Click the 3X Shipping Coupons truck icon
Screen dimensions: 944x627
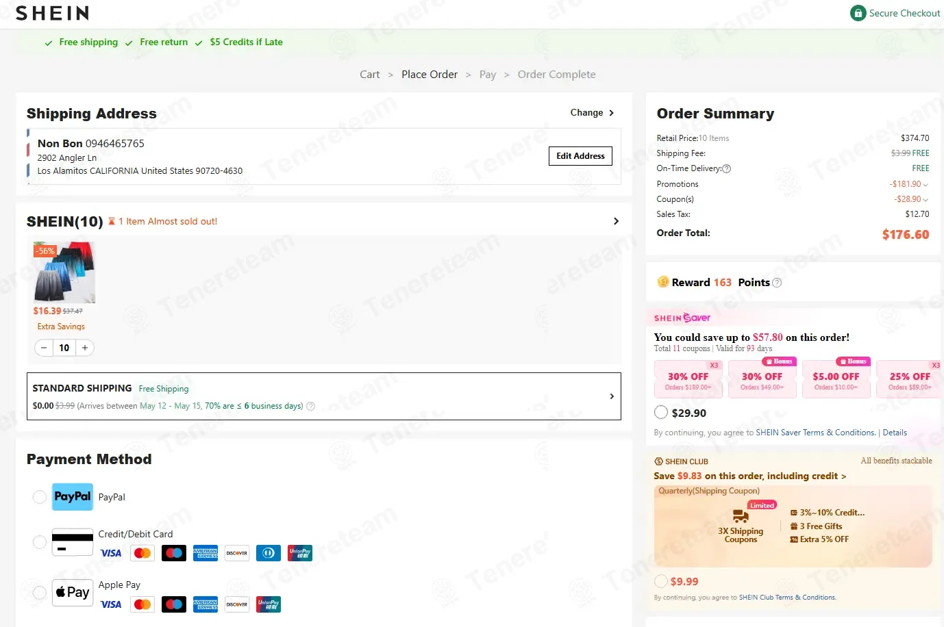(x=741, y=515)
